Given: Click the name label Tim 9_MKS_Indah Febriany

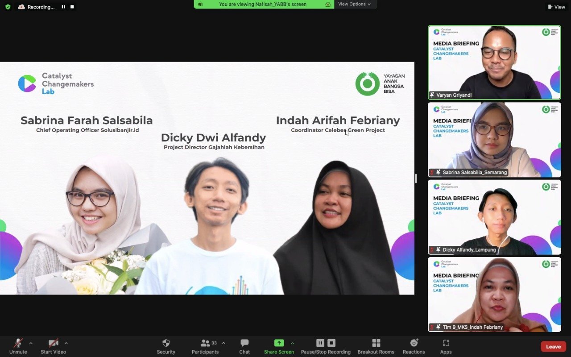Looking at the screenshot, I should (x=473, y=327).
